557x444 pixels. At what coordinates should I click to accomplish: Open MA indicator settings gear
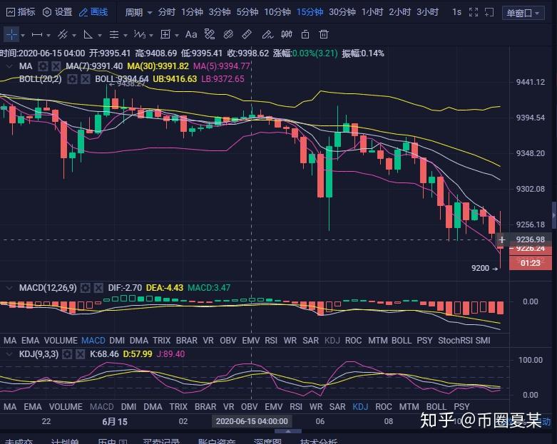(43, 66)
